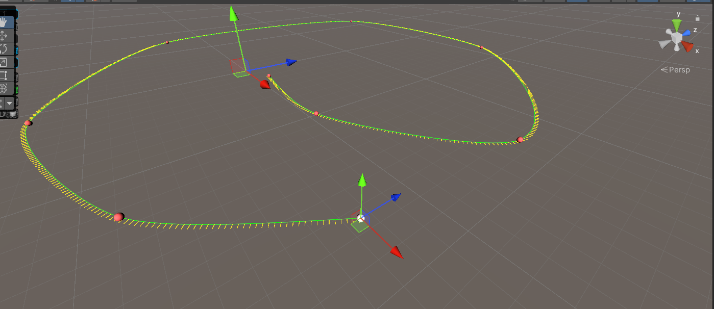This screenshot has height=309, width=714.
Task: Select the Move tool
Action: tap(4, 35)
